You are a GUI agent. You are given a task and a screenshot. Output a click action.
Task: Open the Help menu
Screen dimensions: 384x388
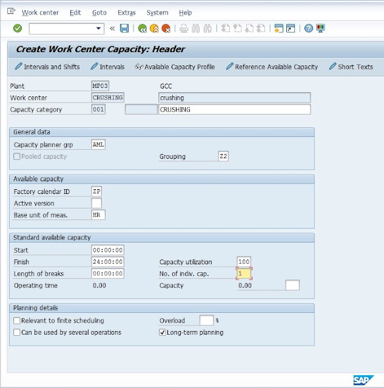click(x=186, y=13)
